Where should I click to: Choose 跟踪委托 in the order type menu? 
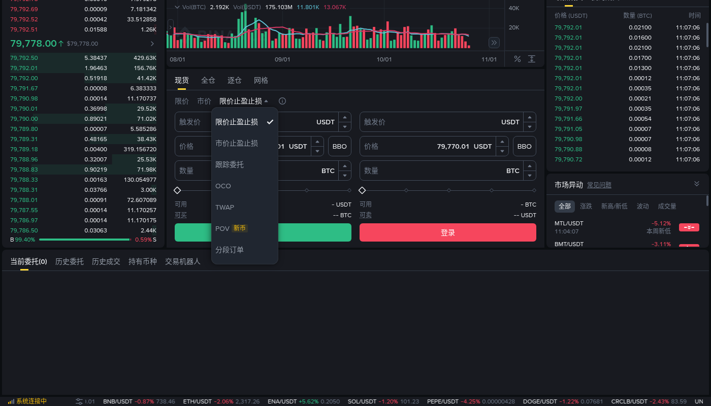[x=245, y=164]
